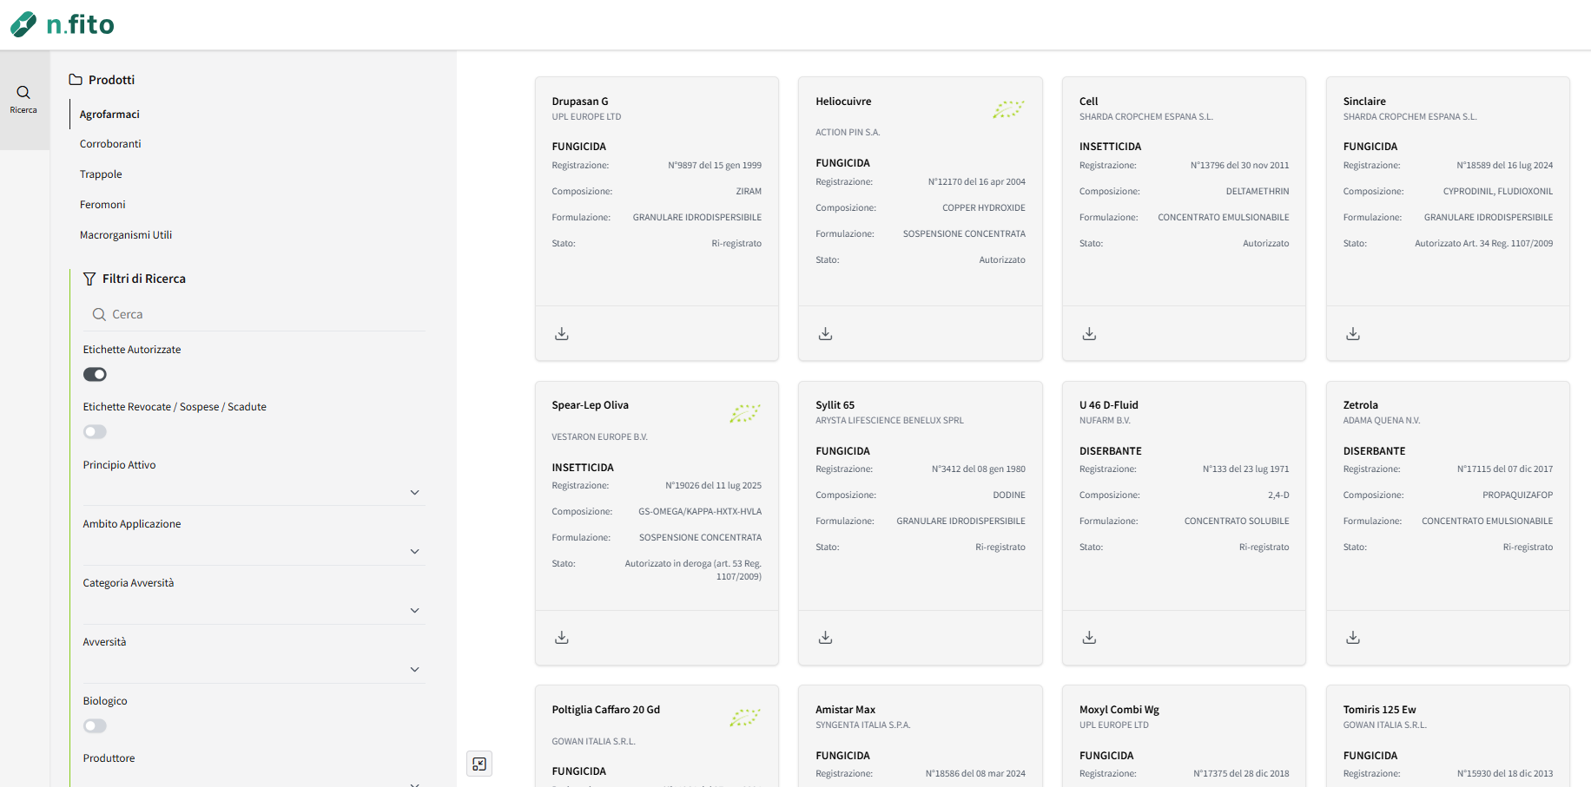Enable Etichette Revocate / Sospese / Scadute switch

95,431
